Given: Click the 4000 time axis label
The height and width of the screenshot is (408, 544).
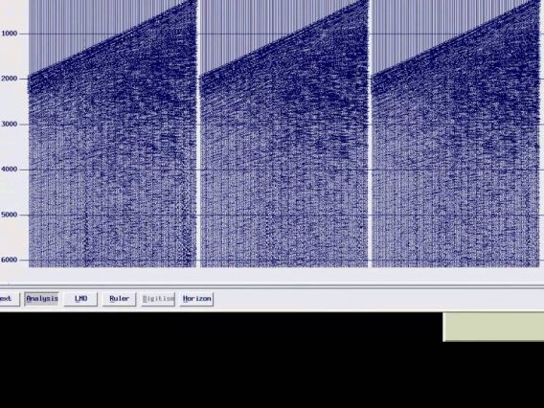Looking at the screenshot, I should (x=9, y=170).
